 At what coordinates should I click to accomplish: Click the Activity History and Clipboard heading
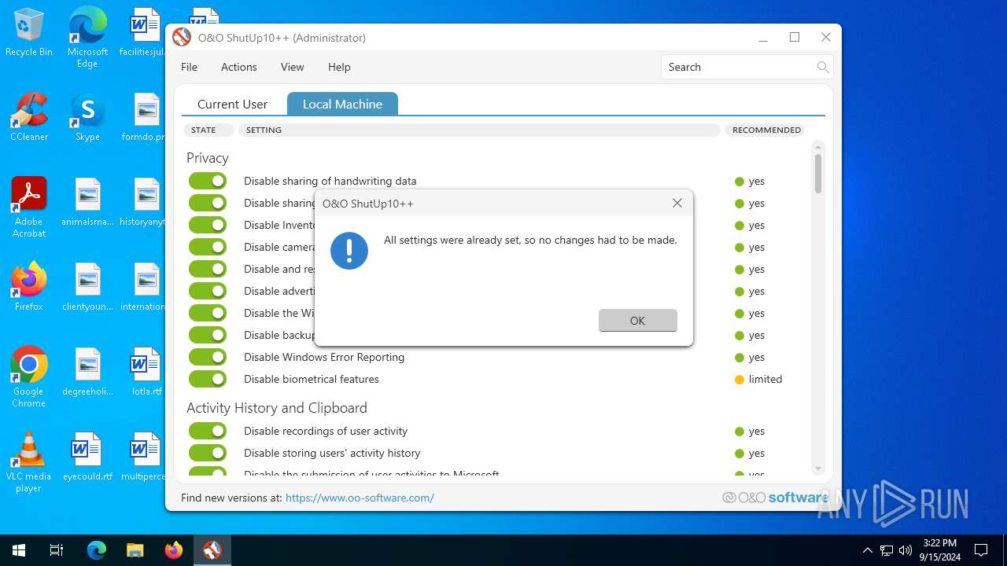coord(277,408)
